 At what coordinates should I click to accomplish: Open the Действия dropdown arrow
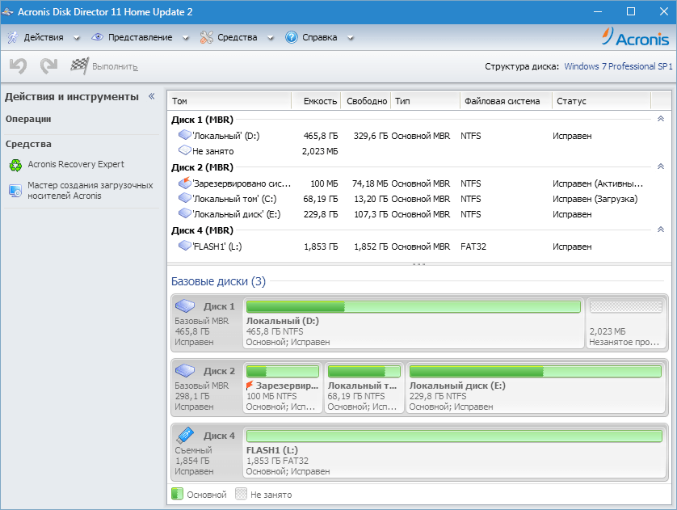coord(77,38)
